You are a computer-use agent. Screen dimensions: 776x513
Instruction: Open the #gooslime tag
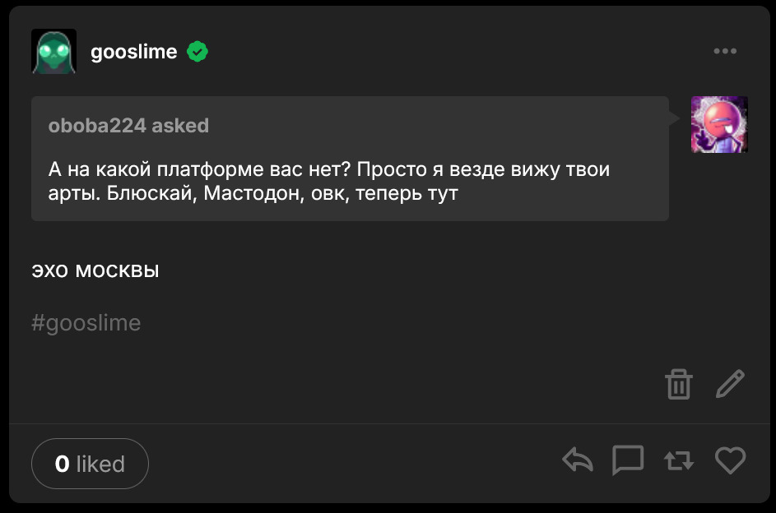86,323
